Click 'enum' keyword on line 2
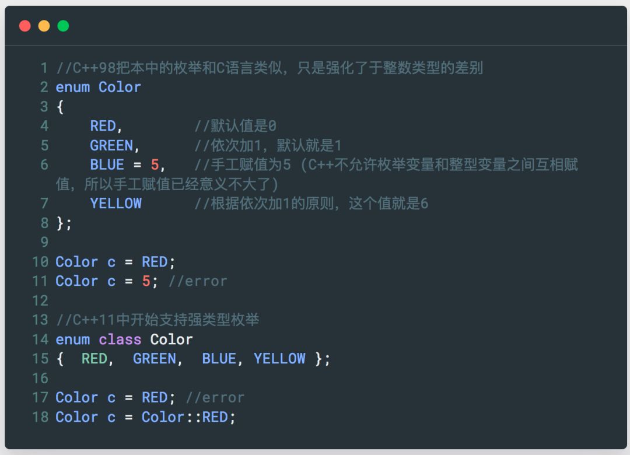The width and height of the screenshot is (630, 455). pos(72,87)
